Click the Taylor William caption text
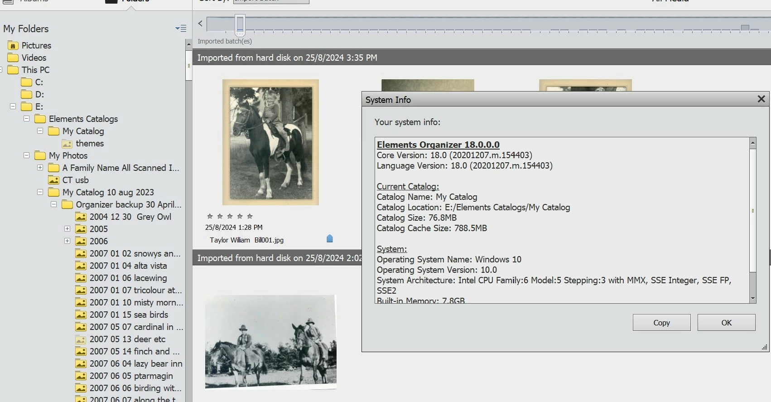Viewport: 771px width, 402px height. [x=230, y=240]
